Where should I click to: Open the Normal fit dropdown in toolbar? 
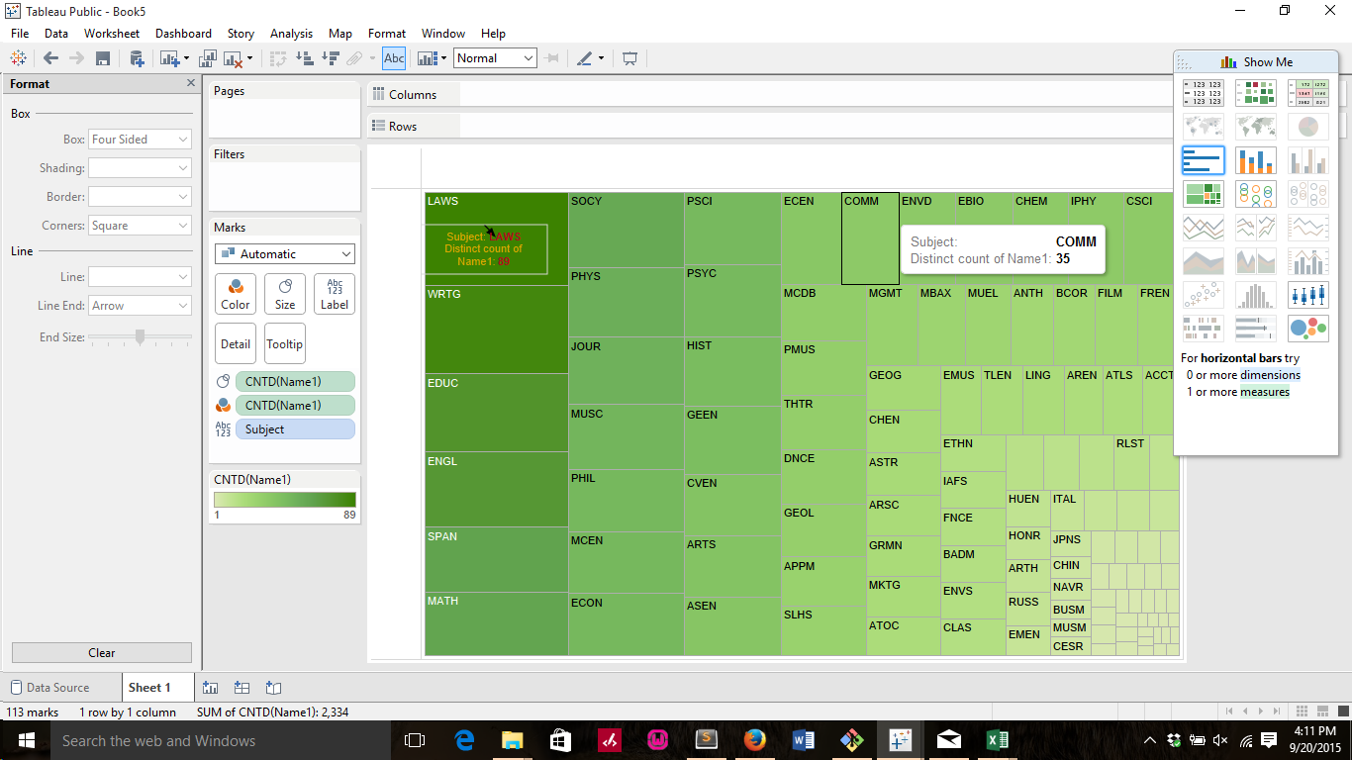click(495, 58)
